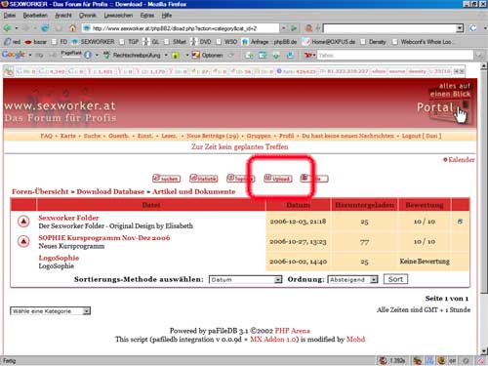
Task: Click the 'Heruntergeladen' column header
Action: (364, 205)
